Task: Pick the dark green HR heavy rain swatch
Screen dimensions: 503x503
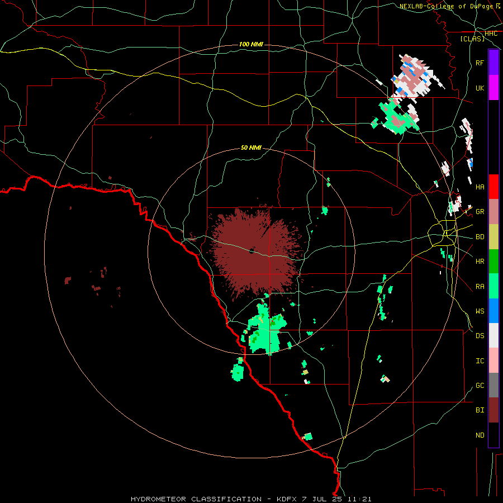Action: (x=493, y=262)
